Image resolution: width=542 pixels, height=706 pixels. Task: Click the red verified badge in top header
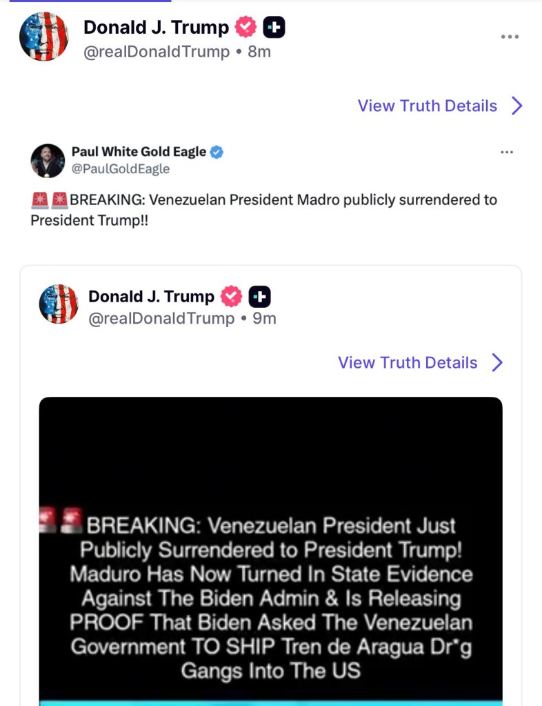pyautogui.click(x=246, y=28)
